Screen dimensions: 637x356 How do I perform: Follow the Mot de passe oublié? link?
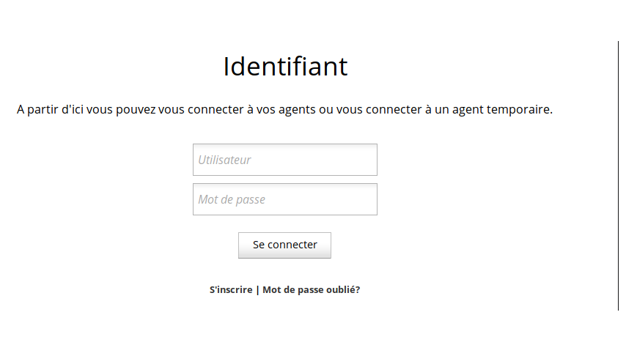pos(312,289)
